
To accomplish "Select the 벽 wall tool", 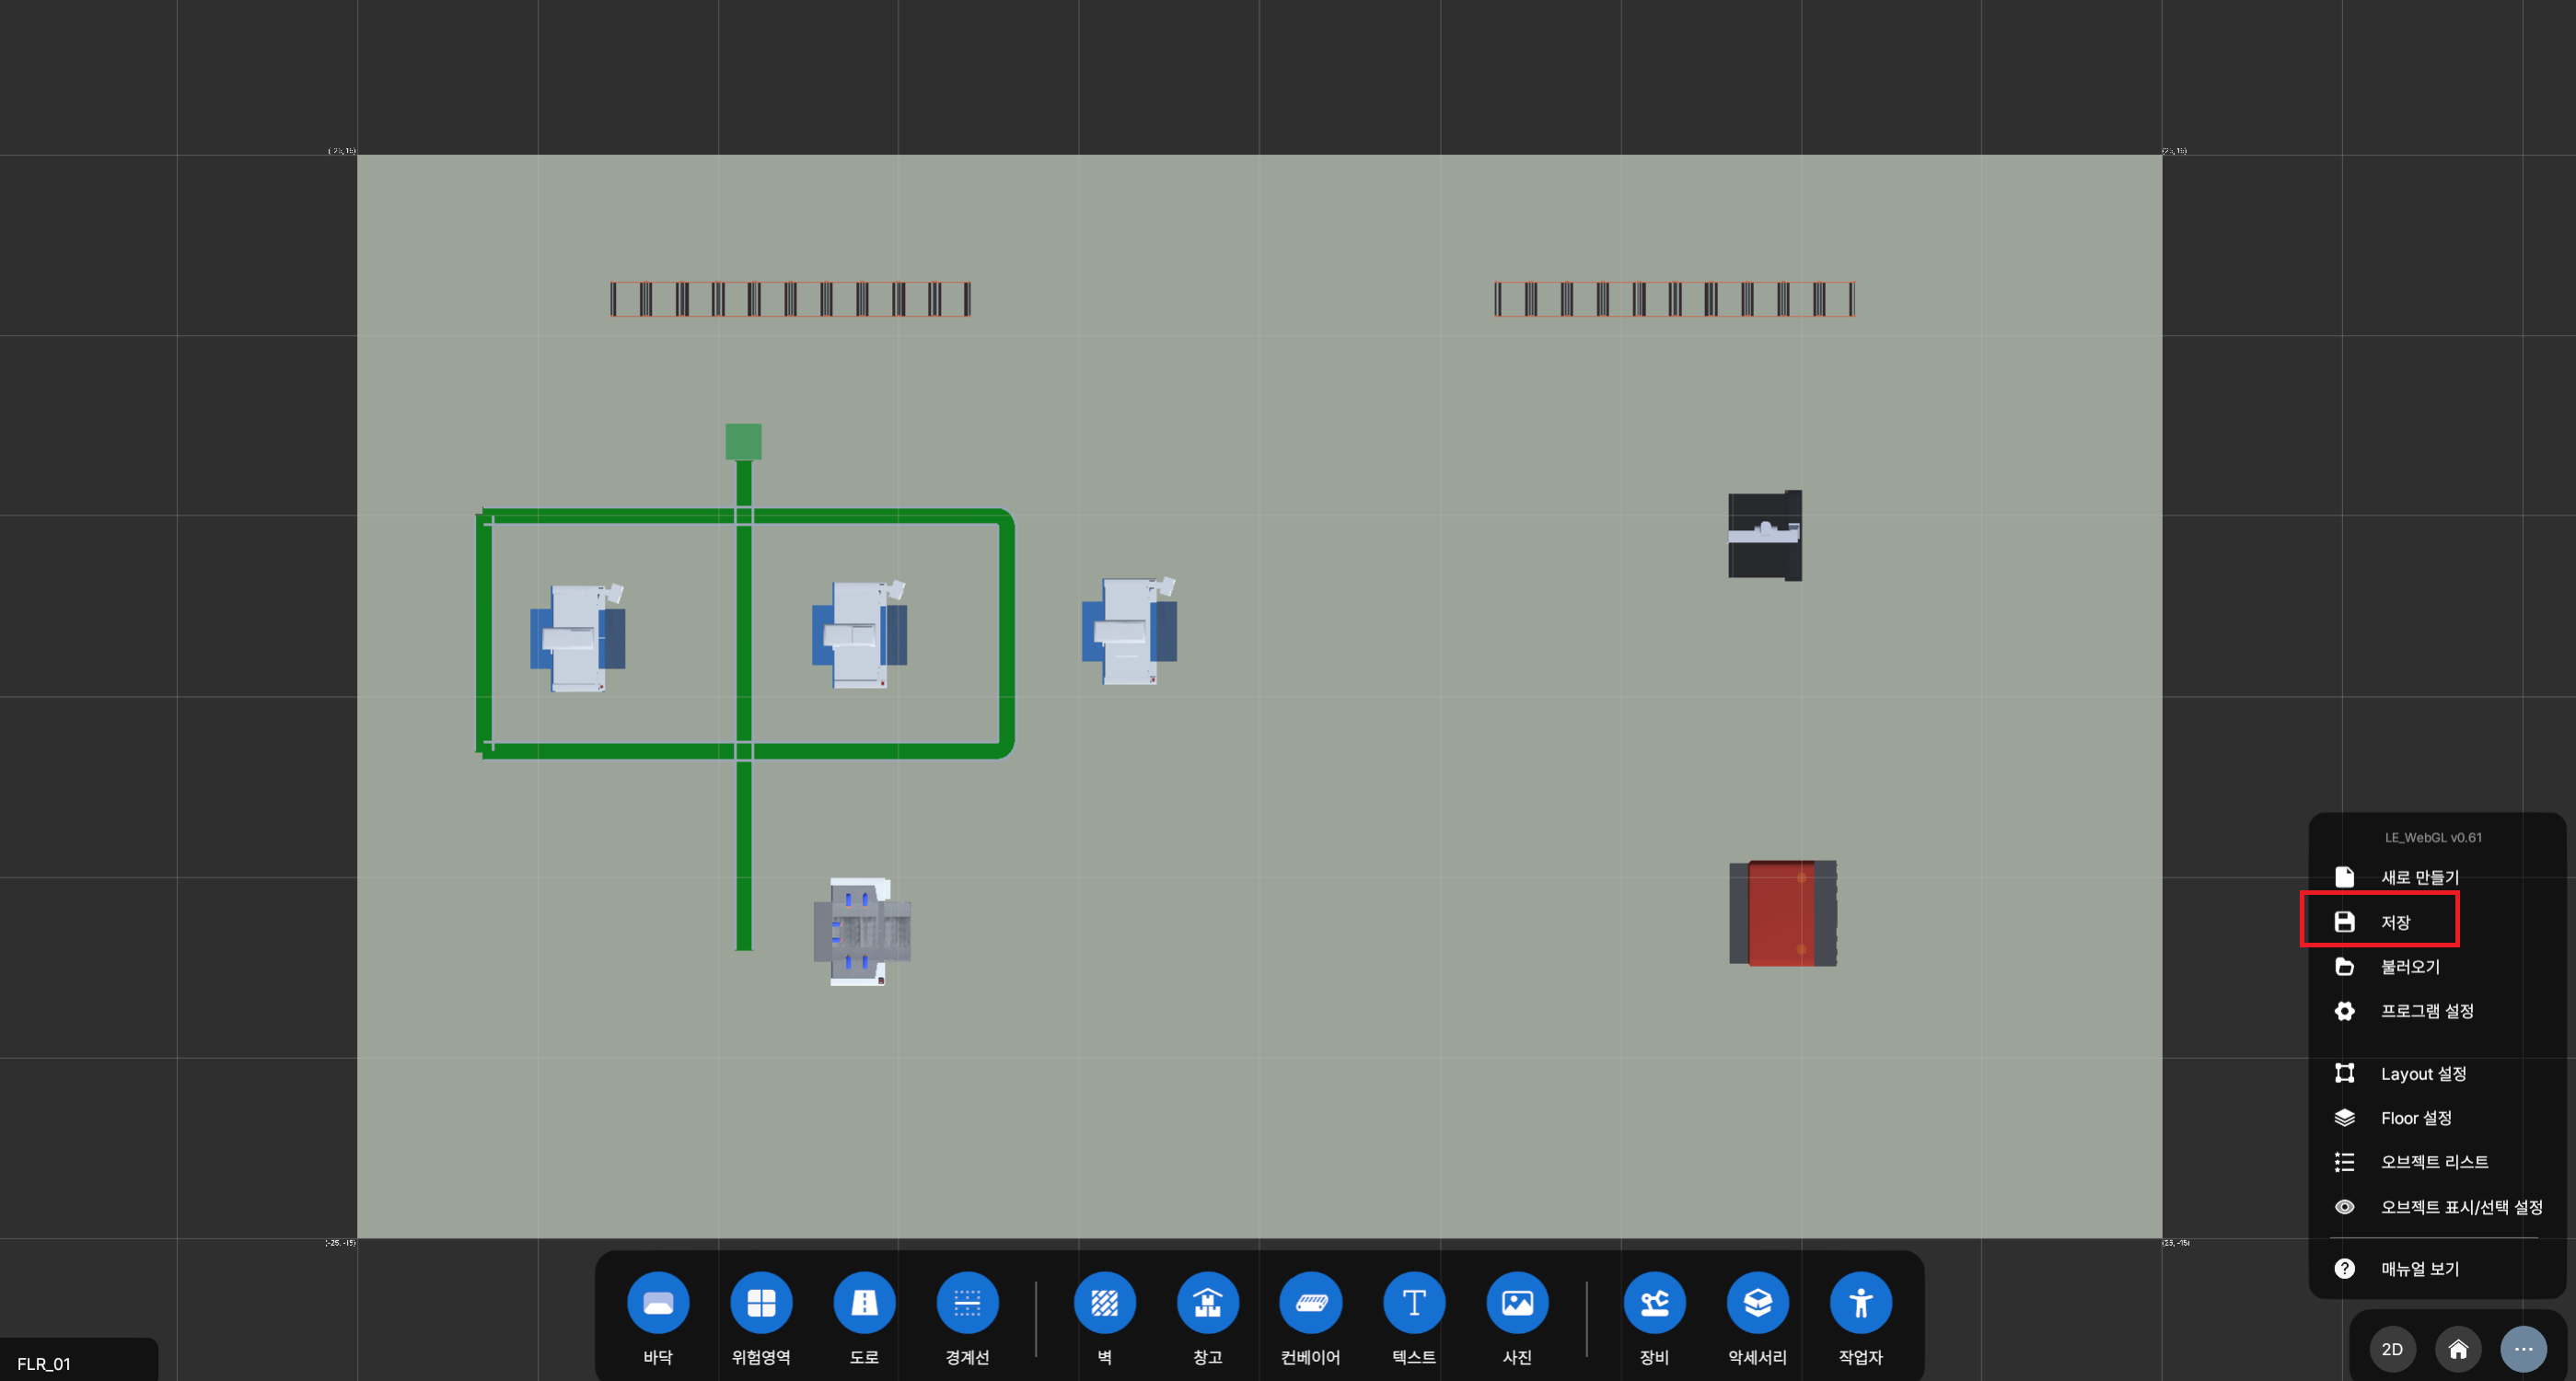I will (1104, 1302).
